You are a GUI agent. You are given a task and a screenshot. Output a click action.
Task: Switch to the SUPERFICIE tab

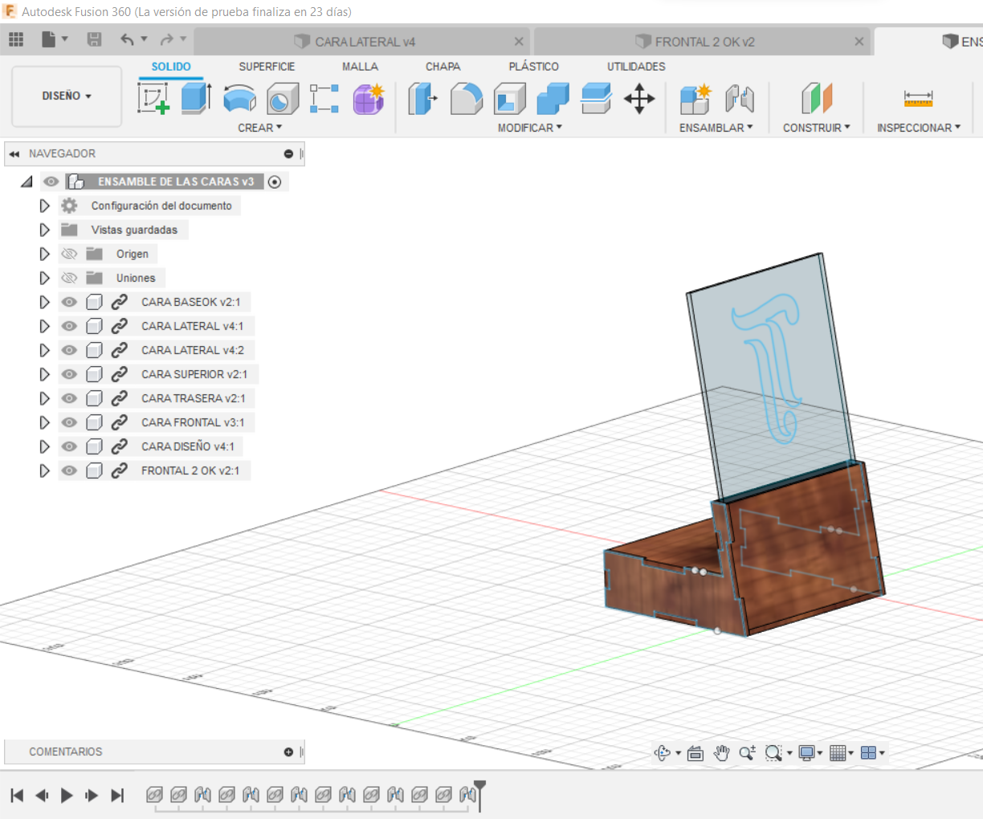pos(267,67)
